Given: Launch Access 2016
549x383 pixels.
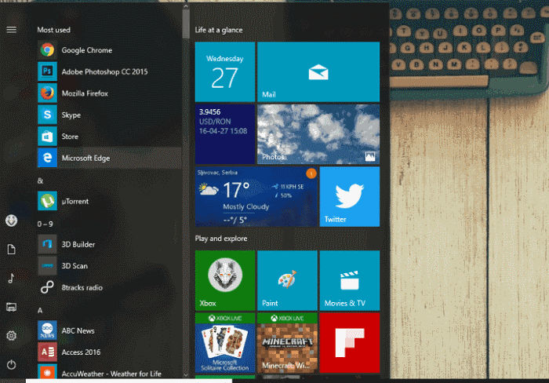Looking at the screenshot, I should [x=109, y=352].
